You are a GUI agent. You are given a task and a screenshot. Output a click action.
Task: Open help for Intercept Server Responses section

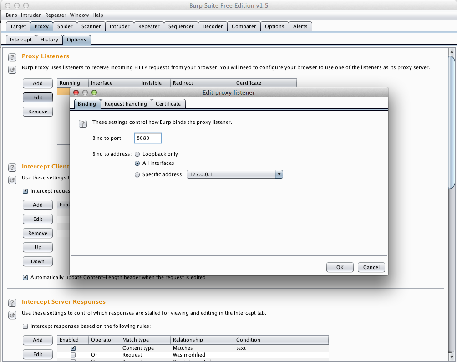click(x=12, y=302)
